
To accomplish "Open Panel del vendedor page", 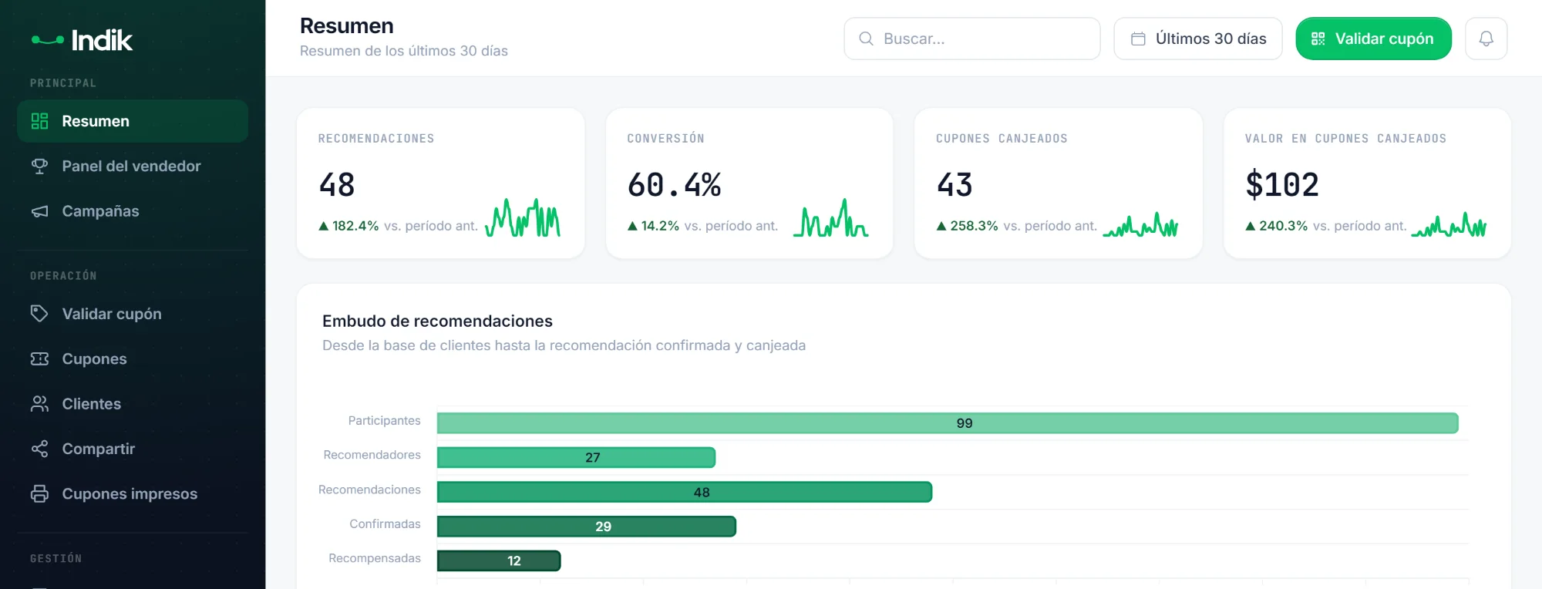I will 133,166.
